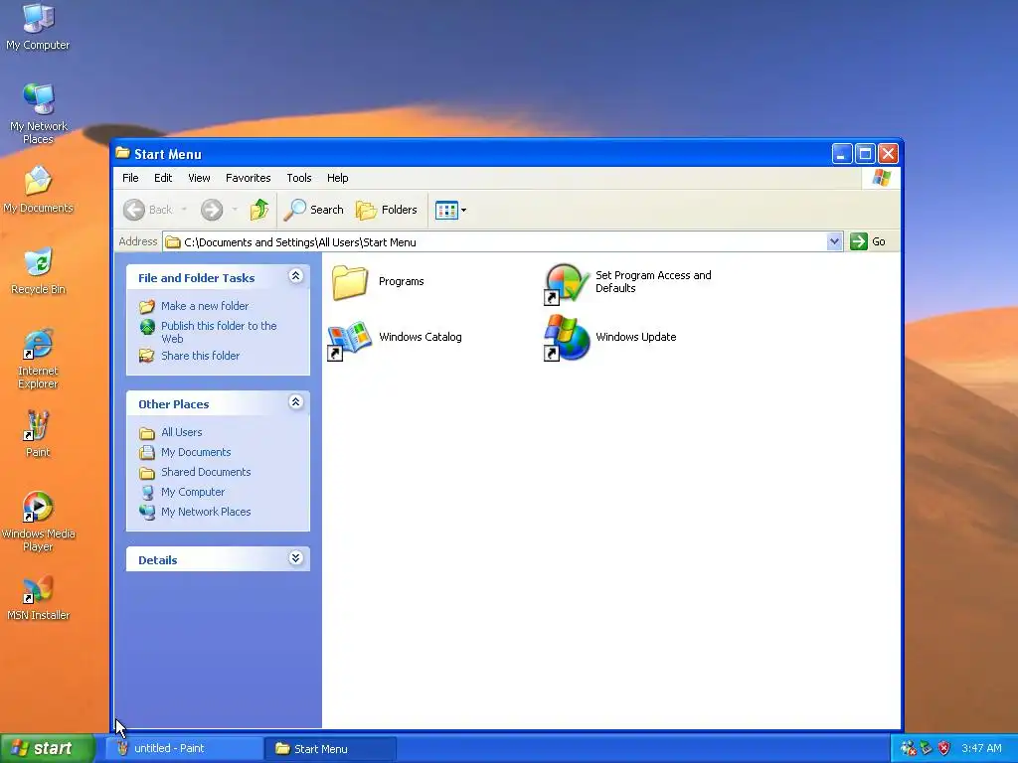Collapse the File and Folder Tasks panel
The image size is (1018, 763).
[295, 276]
